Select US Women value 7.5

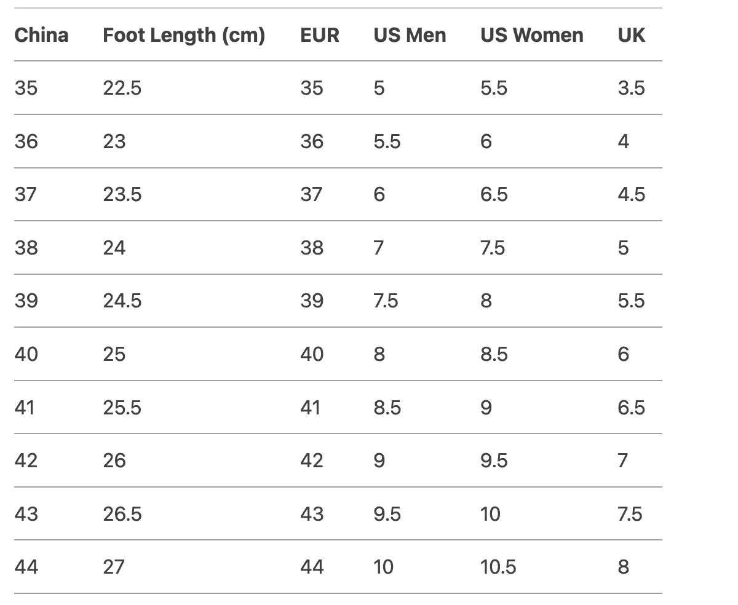click(493, 248)
